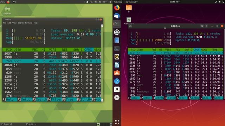Click new tab icon in GNOME terminal titlebar
The image size is (225, 126).
(130, 26)
